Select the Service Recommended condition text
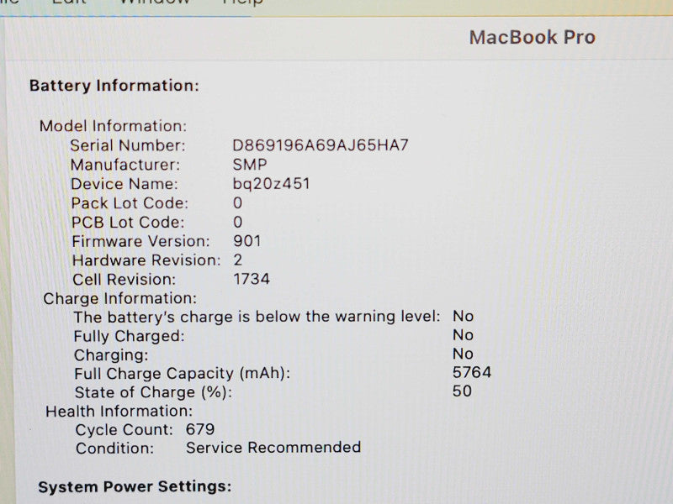Screen dimensions: 673x504 [x=273, y=448]
